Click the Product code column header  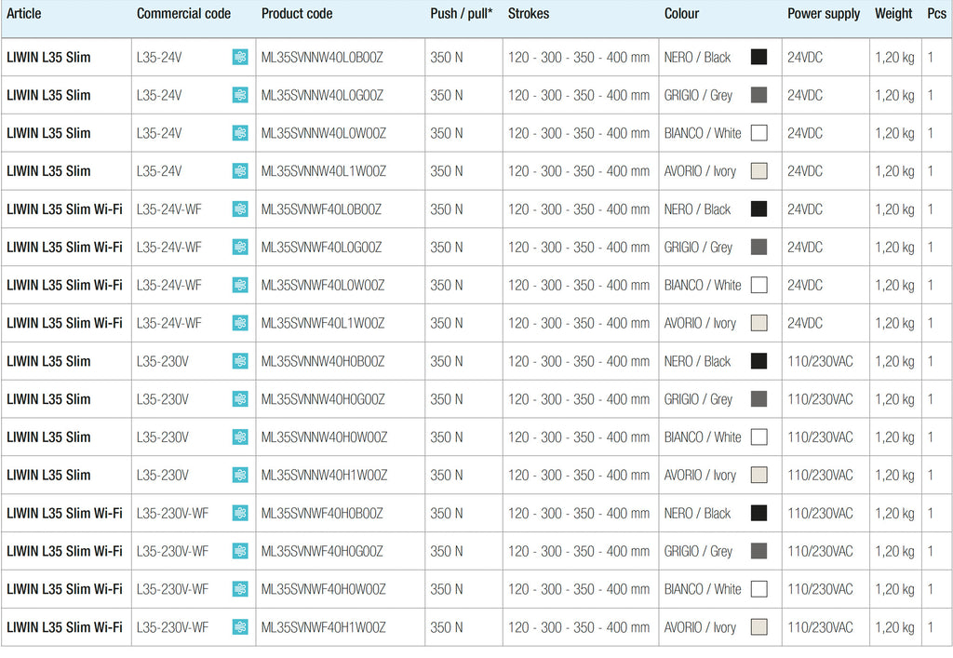[297, 13]
